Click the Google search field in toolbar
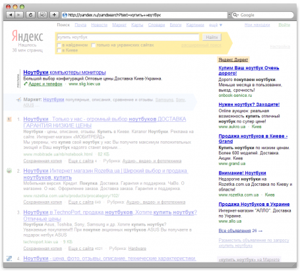 click(262, 15)
